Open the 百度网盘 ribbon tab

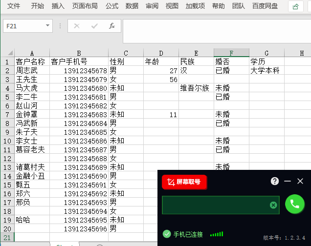(x=265, y=6)
